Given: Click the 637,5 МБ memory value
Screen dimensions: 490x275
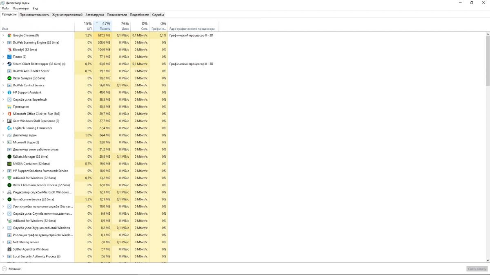Looking at the screenshot, I should coord(104,35).
